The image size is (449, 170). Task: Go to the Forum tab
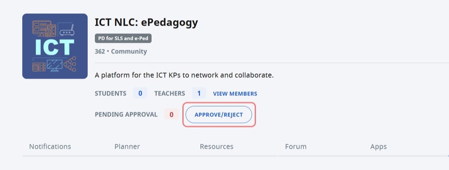(x=296, y=147)
